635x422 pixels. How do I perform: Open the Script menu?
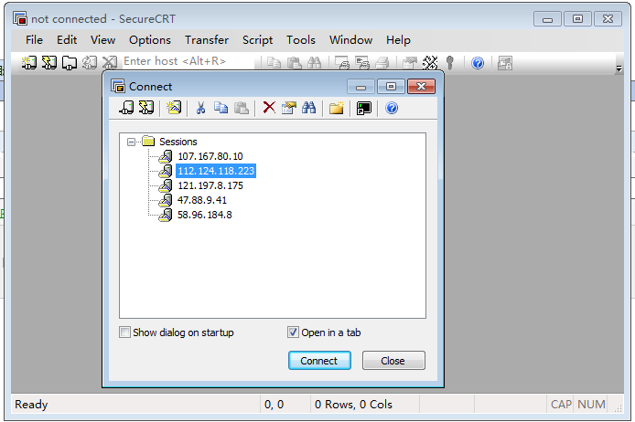[257, 40]
